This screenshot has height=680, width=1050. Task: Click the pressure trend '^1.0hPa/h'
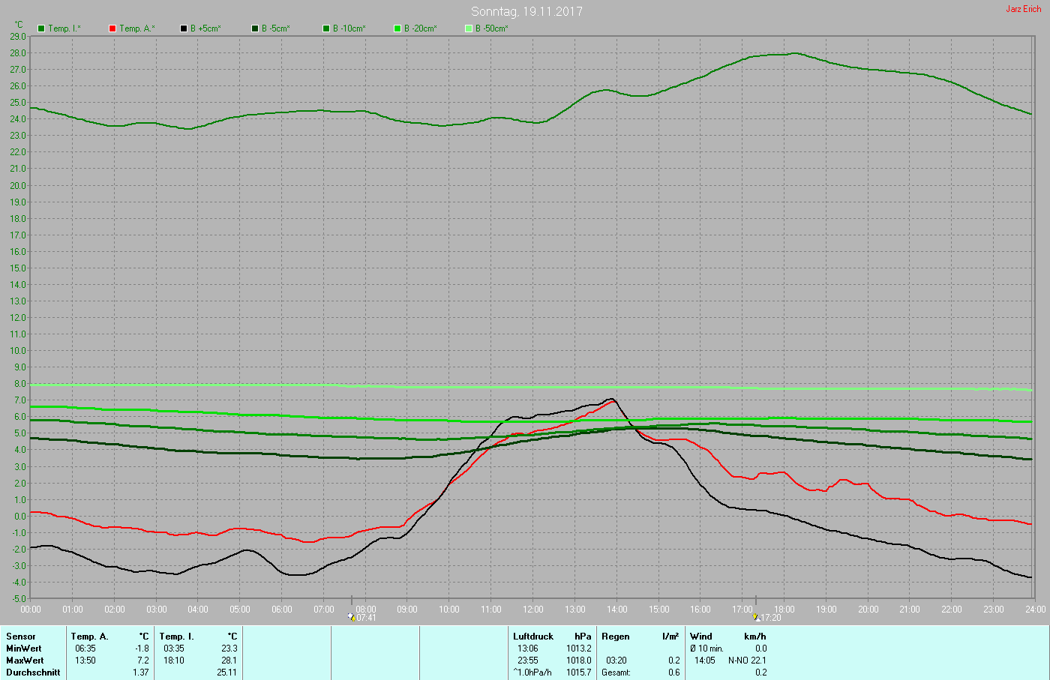click(532, 673)
